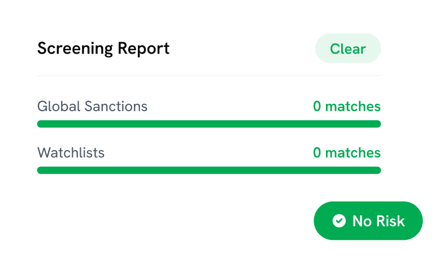Click the Watchlists green progress bar
Image resolution: width=444 pixels, height=271 pixels.
[209, 170]
